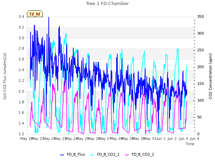Click the CO2 Concentration (ppm) axis label

click(210, 76)
